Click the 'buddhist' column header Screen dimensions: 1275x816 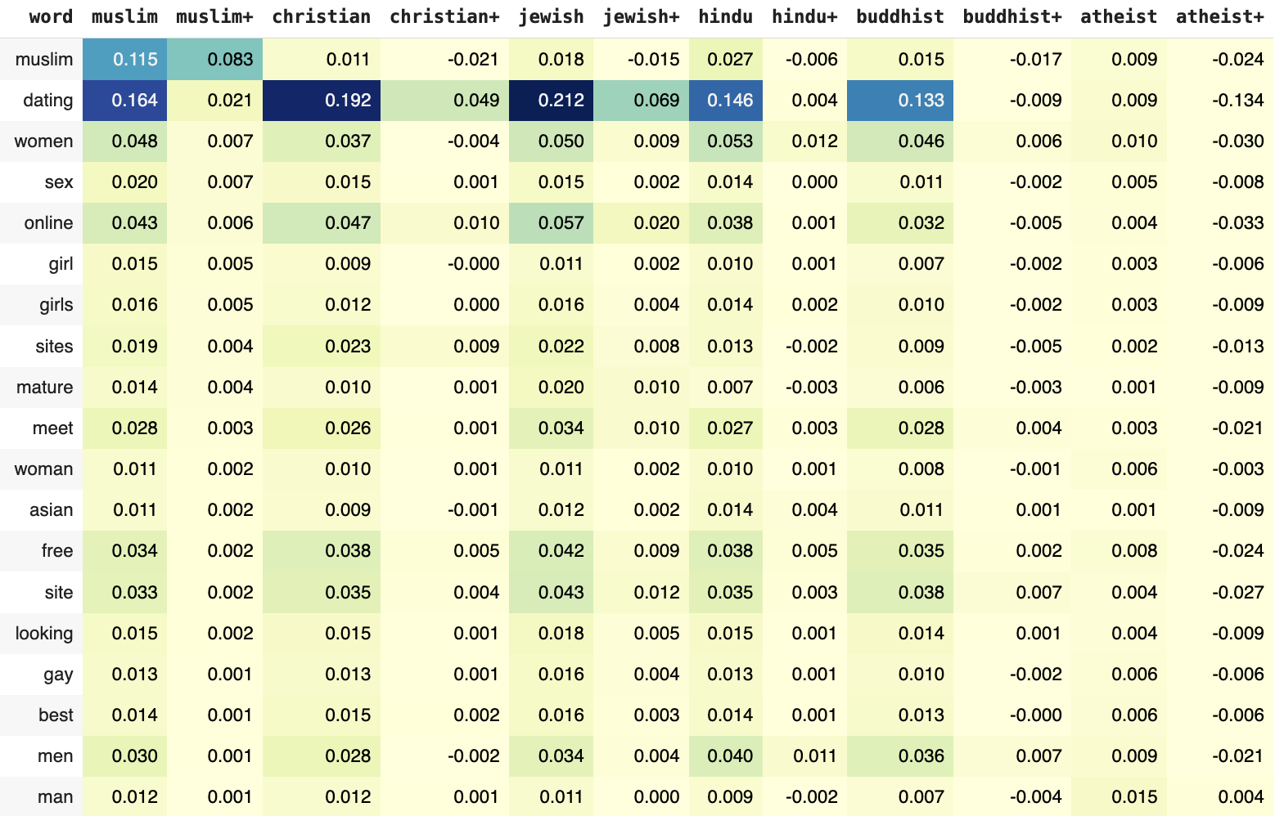(900, 17)
